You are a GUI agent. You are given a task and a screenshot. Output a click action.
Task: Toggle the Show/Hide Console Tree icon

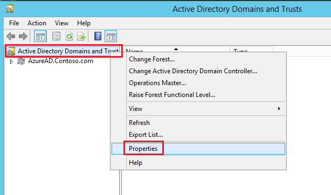coord(40,37)
